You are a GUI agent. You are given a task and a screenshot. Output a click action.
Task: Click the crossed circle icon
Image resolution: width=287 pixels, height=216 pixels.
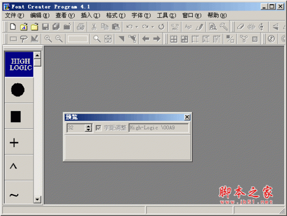271,39
